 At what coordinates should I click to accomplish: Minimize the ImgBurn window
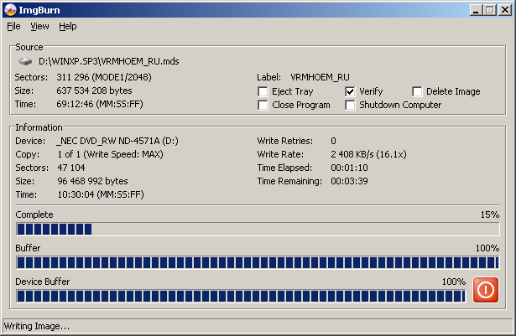pos(476,10)
